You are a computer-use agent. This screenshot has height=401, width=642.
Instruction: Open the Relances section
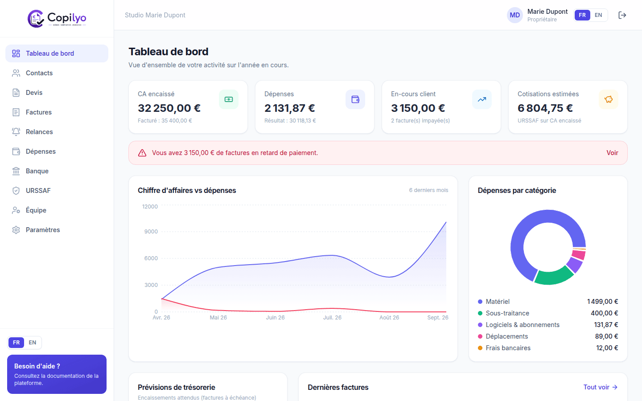[x=57, y=132]
